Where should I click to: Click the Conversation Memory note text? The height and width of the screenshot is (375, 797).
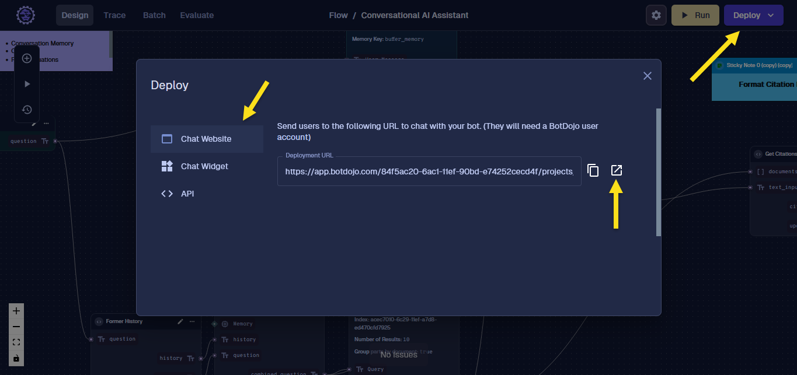point(42,43)
